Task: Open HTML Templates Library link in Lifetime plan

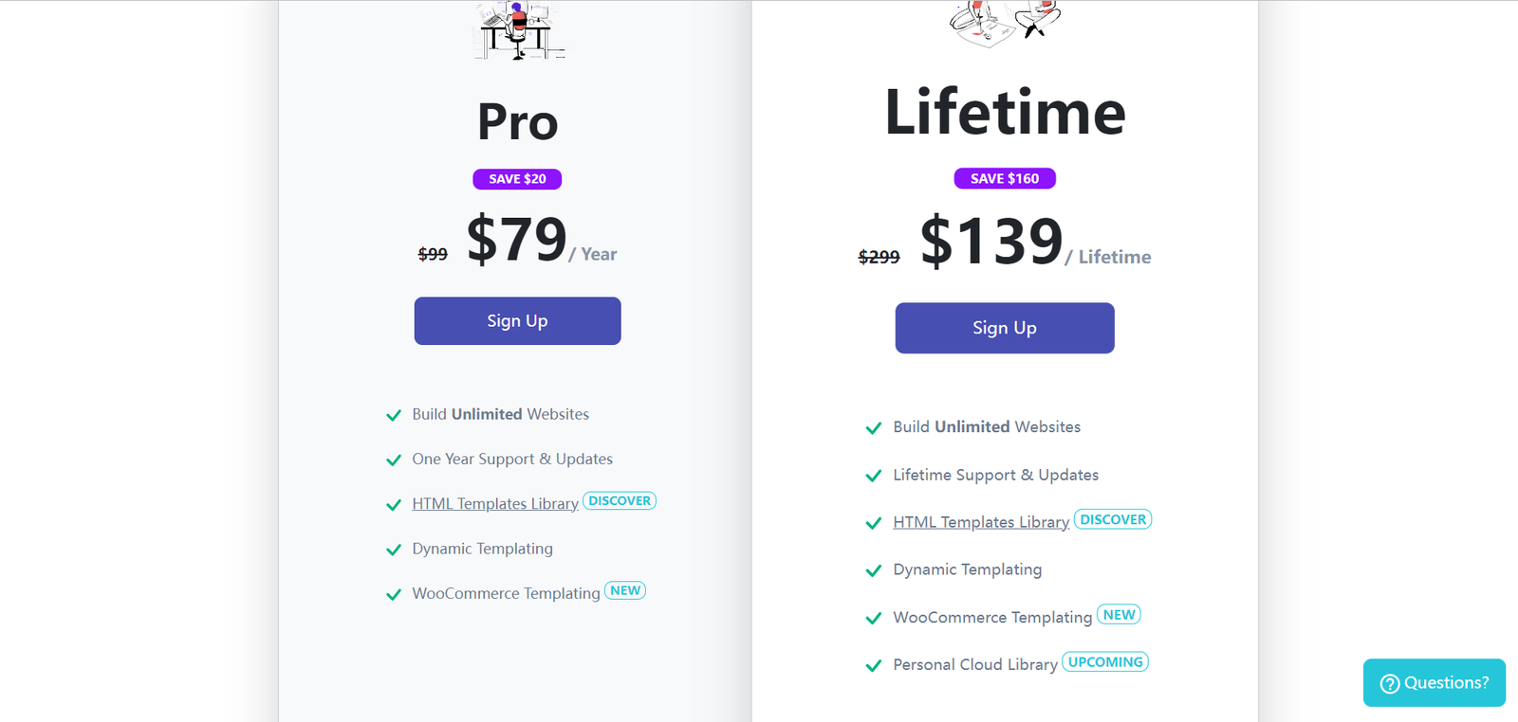Action: coord(981,522)
